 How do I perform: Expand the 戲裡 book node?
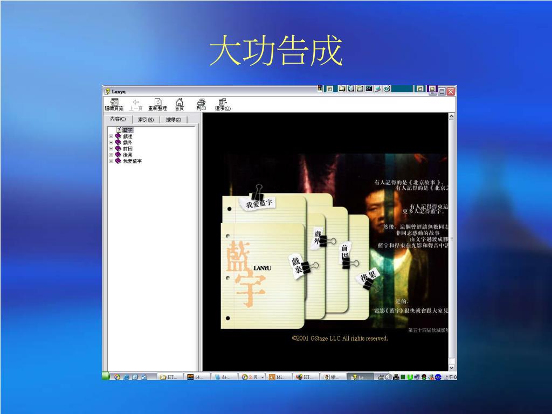(x=111, y=136)
